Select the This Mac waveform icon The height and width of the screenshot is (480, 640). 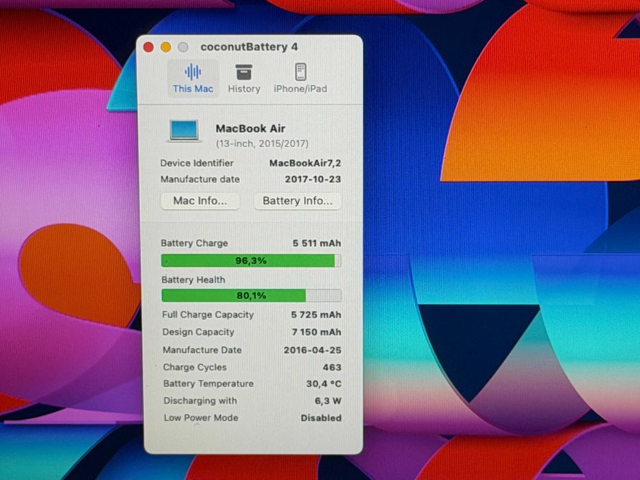pos(193,72)
